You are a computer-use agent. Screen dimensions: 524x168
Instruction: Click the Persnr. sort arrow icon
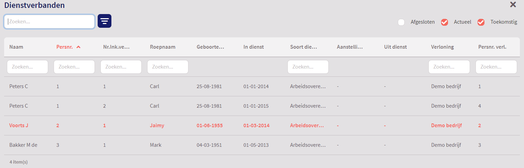click(78, 47)
